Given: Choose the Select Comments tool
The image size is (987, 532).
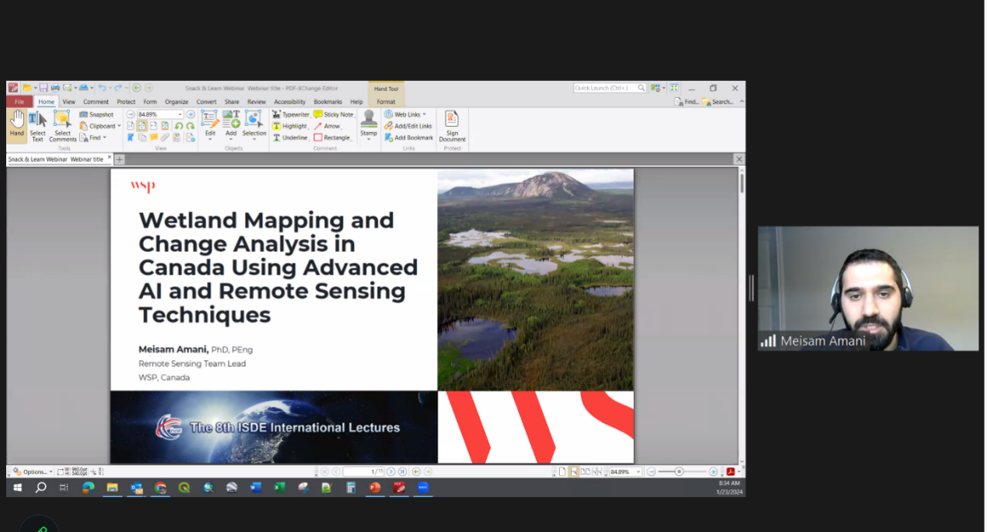Looking at the screenshot, I should [x=62, y=124].
